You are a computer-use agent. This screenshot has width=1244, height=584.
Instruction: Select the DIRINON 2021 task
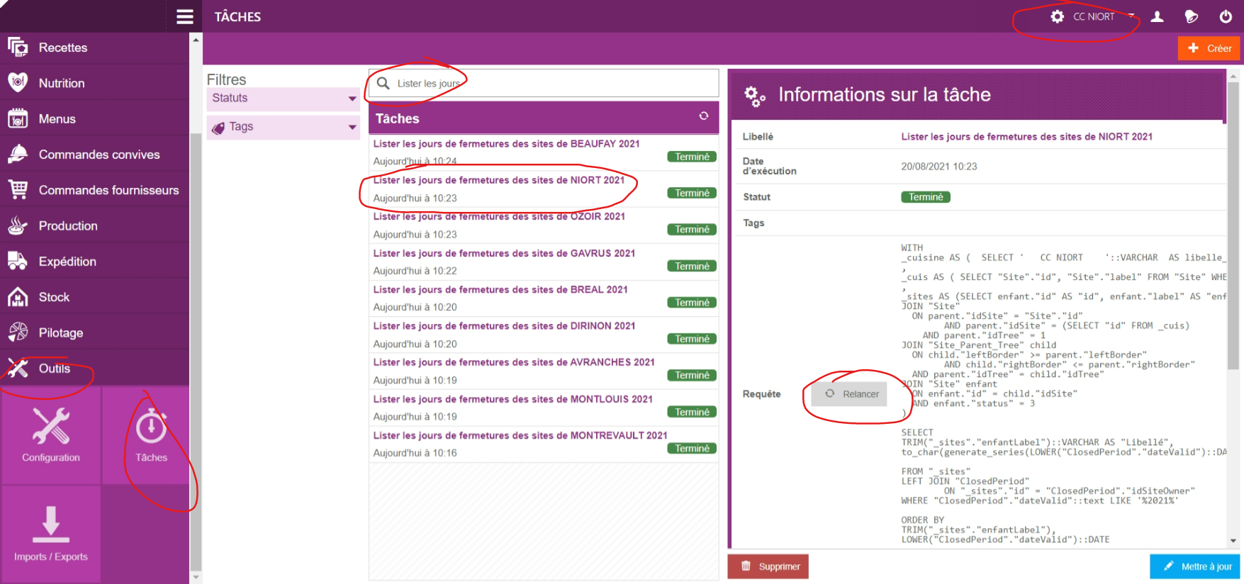click(544, 335)
